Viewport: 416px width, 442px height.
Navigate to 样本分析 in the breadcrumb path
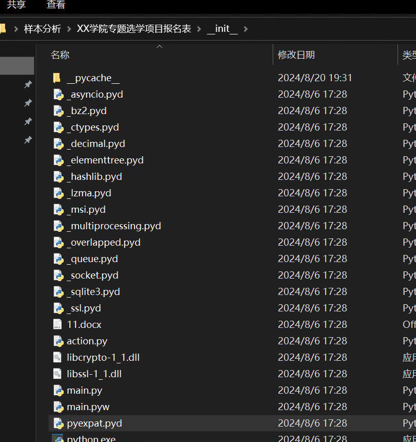pos(43,29)
